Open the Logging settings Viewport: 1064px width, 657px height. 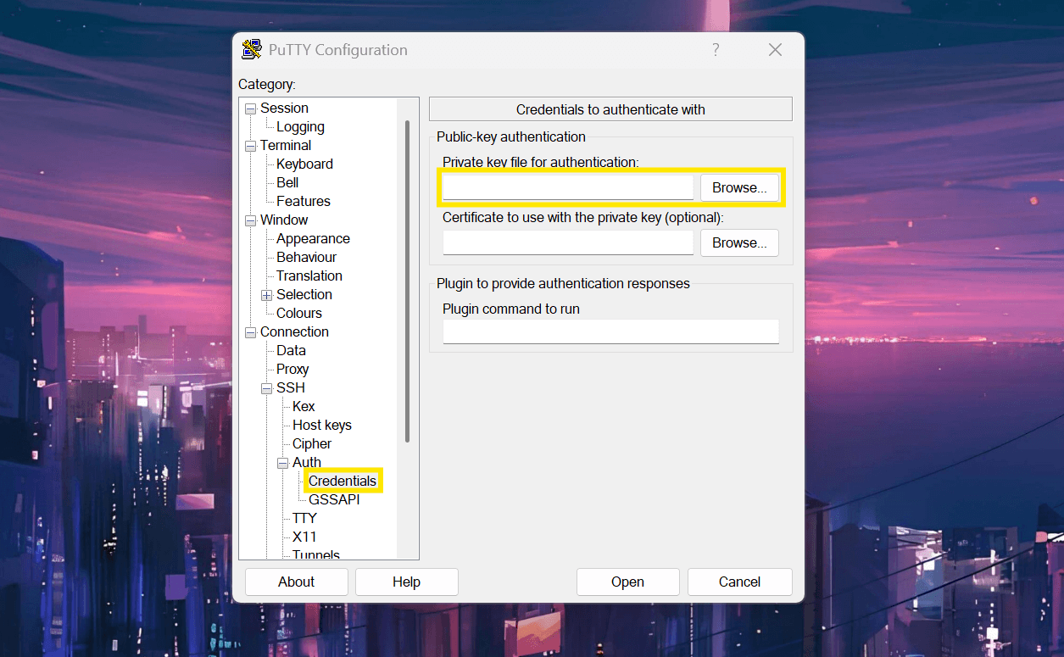point(300,126)
